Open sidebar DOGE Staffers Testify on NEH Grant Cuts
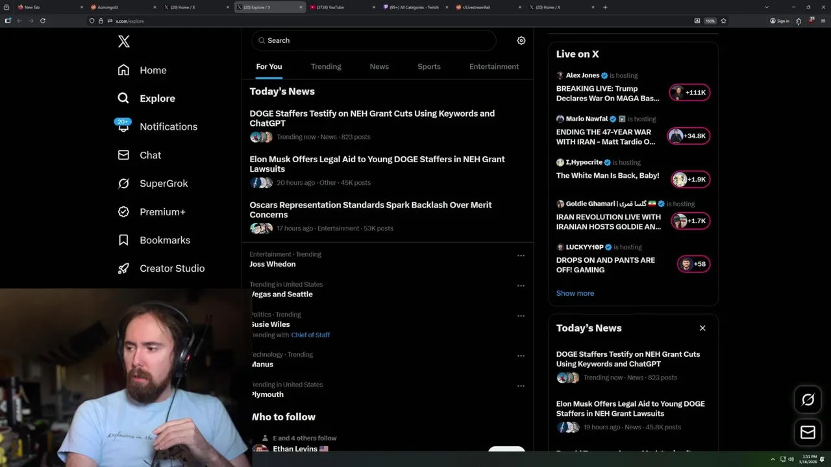Image resolution: width=831 pixels, height=467 pixels. pyautogui.click(x=628, y=359)
